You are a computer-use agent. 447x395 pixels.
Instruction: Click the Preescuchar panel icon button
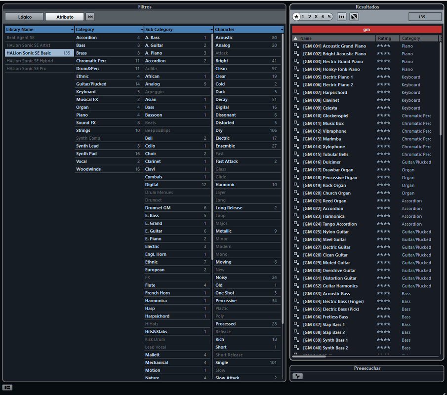coord(297,376)
